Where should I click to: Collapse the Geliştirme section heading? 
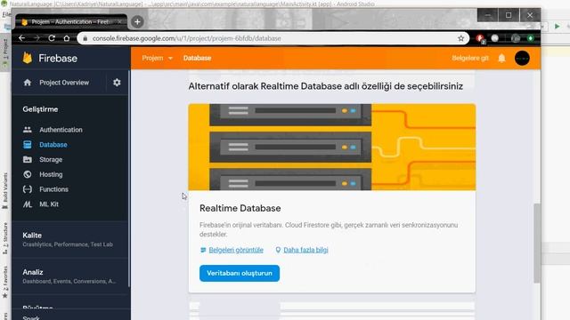(x=40, y=109)
